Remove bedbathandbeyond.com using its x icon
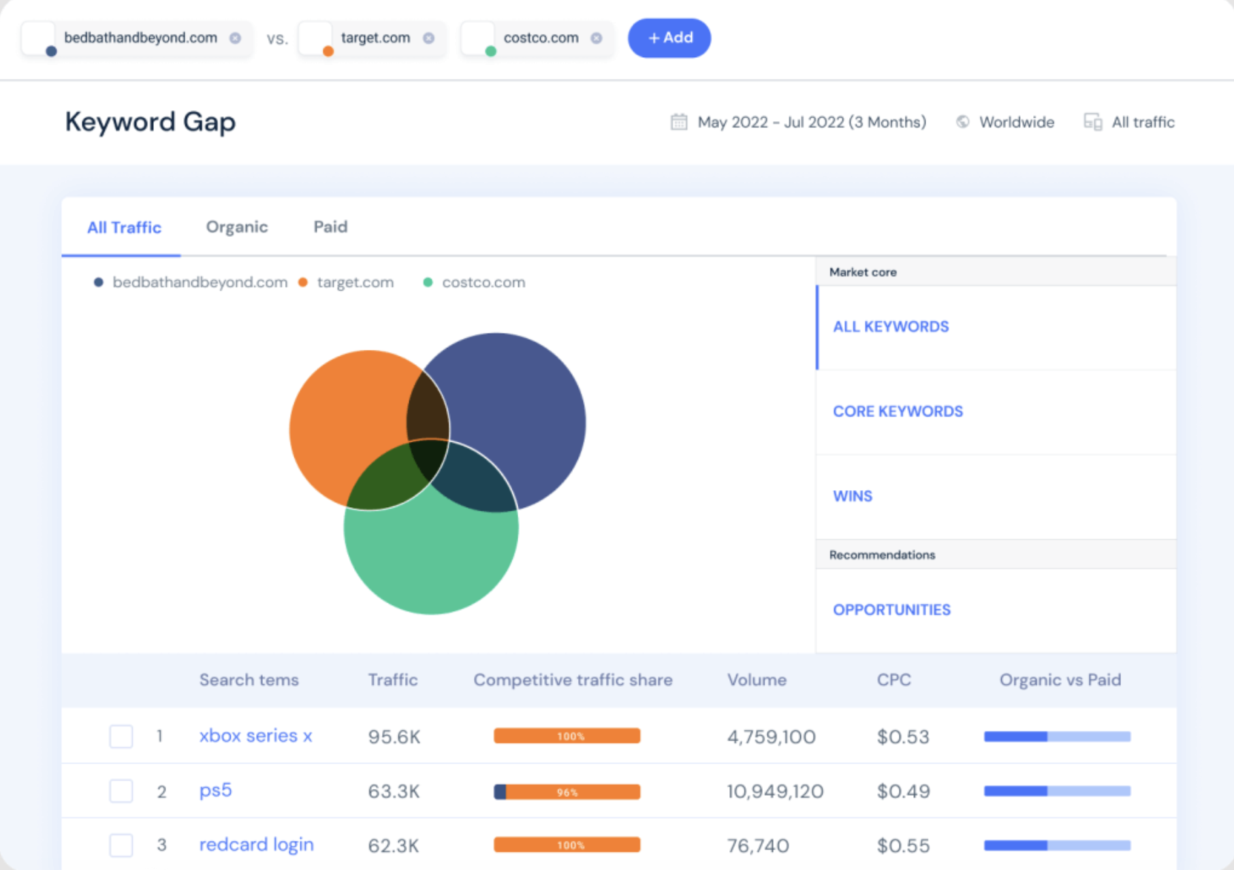 click(x=236, y=38)
